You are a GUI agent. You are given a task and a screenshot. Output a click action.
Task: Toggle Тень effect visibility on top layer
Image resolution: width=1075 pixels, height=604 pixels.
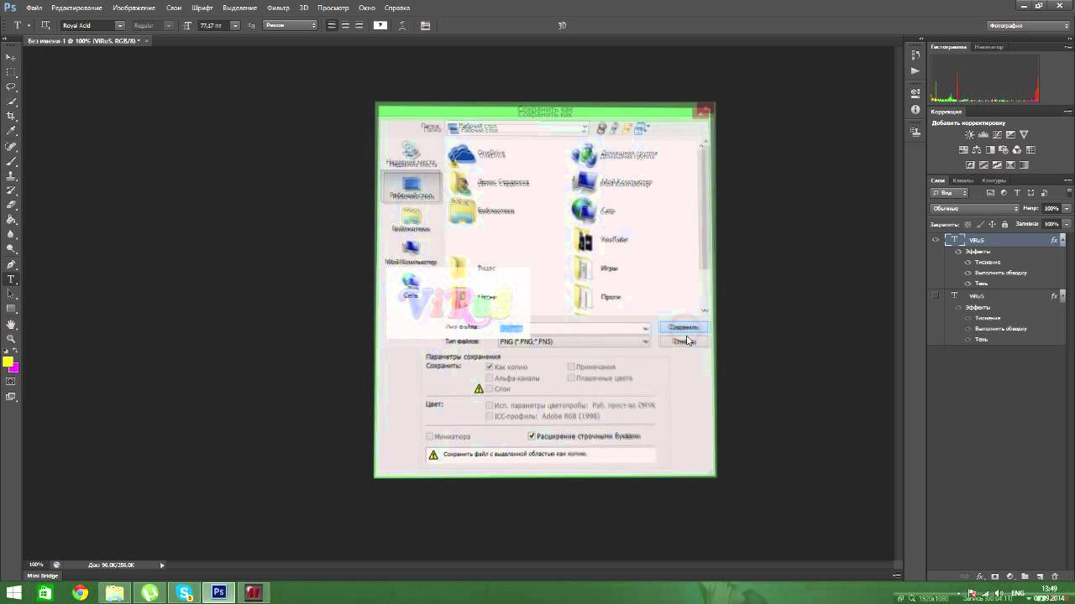967,284
